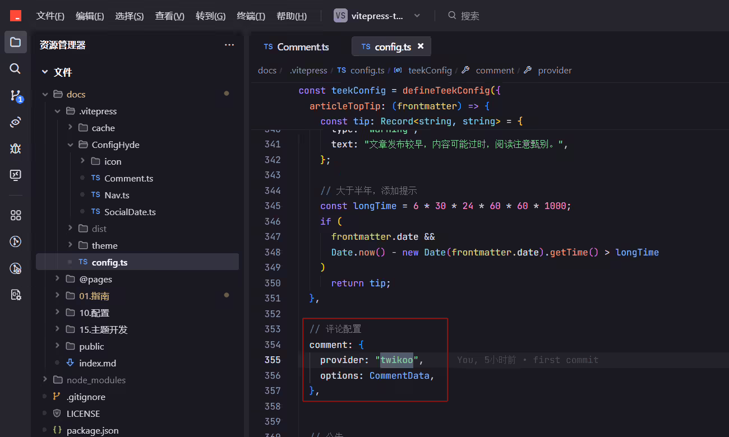Click the search magnifier icon in title bar

point(452,16)
